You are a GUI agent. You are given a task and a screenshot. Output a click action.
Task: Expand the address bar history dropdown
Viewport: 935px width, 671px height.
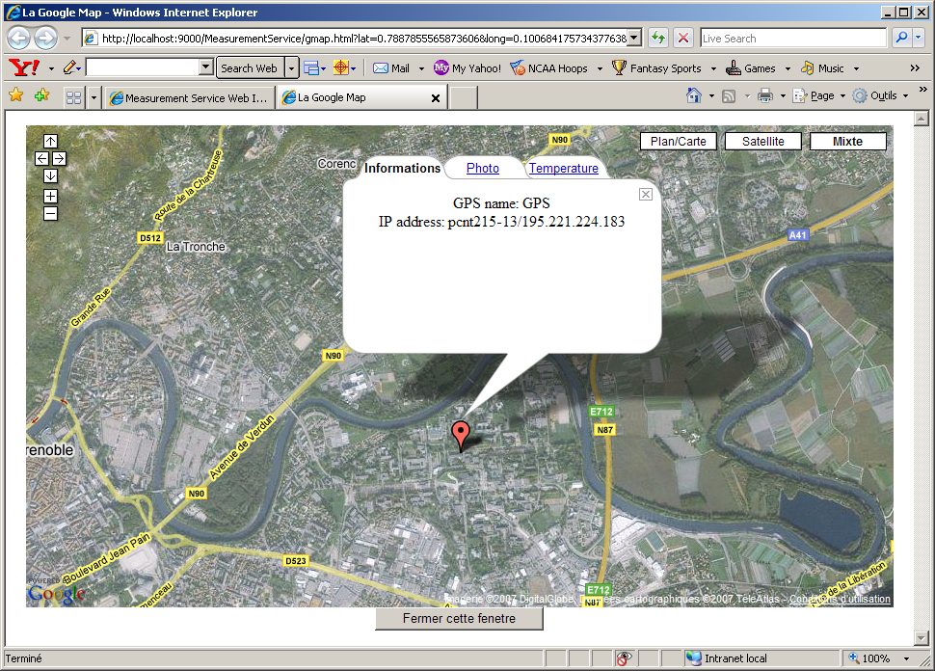point(634,39)
